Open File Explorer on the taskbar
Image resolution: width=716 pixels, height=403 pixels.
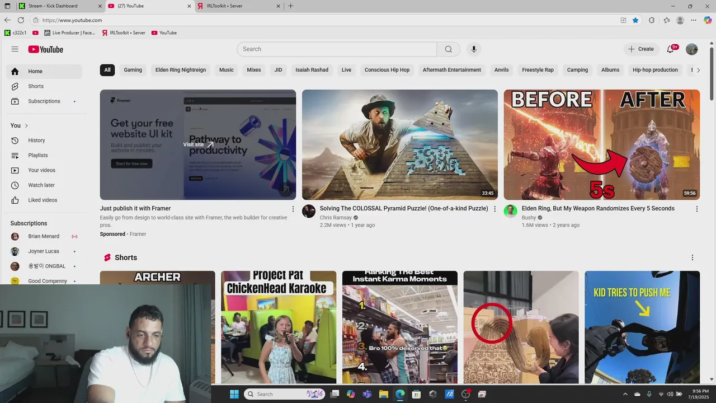[383, 394]
